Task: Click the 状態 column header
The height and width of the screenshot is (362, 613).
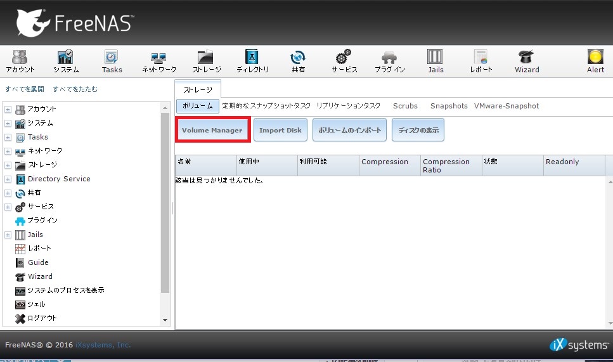Action: (513, 165)
